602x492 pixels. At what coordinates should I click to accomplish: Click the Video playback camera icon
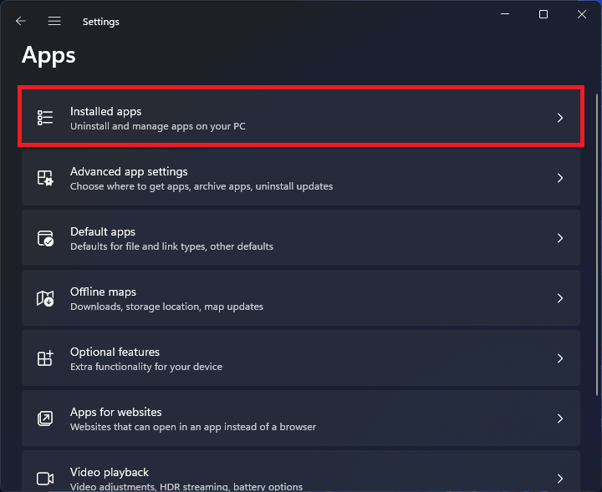[x=45, y=479]
